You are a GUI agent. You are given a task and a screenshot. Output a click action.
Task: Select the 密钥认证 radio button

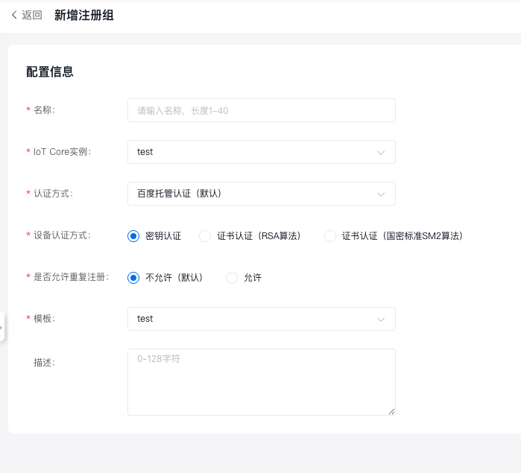[134, 236]
